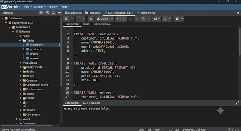Image resolution: width=241 pixels, height=131 pixels.
Task: Switch to the ecommerce tab
Action: [146, 13]
